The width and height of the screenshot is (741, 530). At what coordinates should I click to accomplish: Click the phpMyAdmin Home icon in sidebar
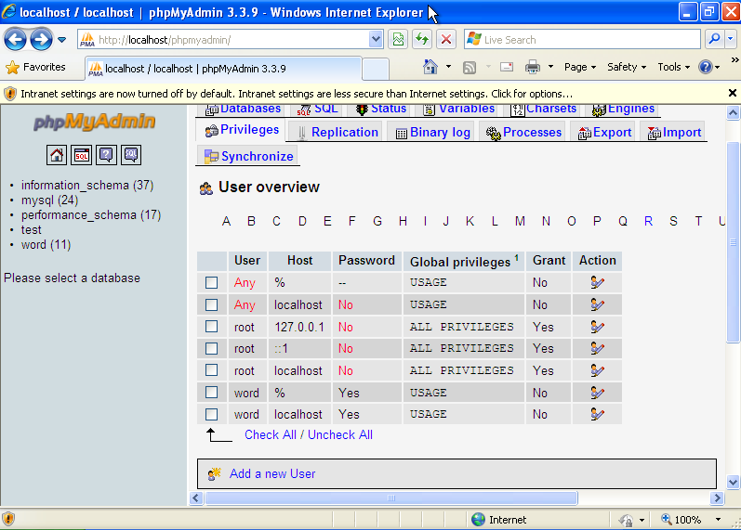(x=57, y=155)
